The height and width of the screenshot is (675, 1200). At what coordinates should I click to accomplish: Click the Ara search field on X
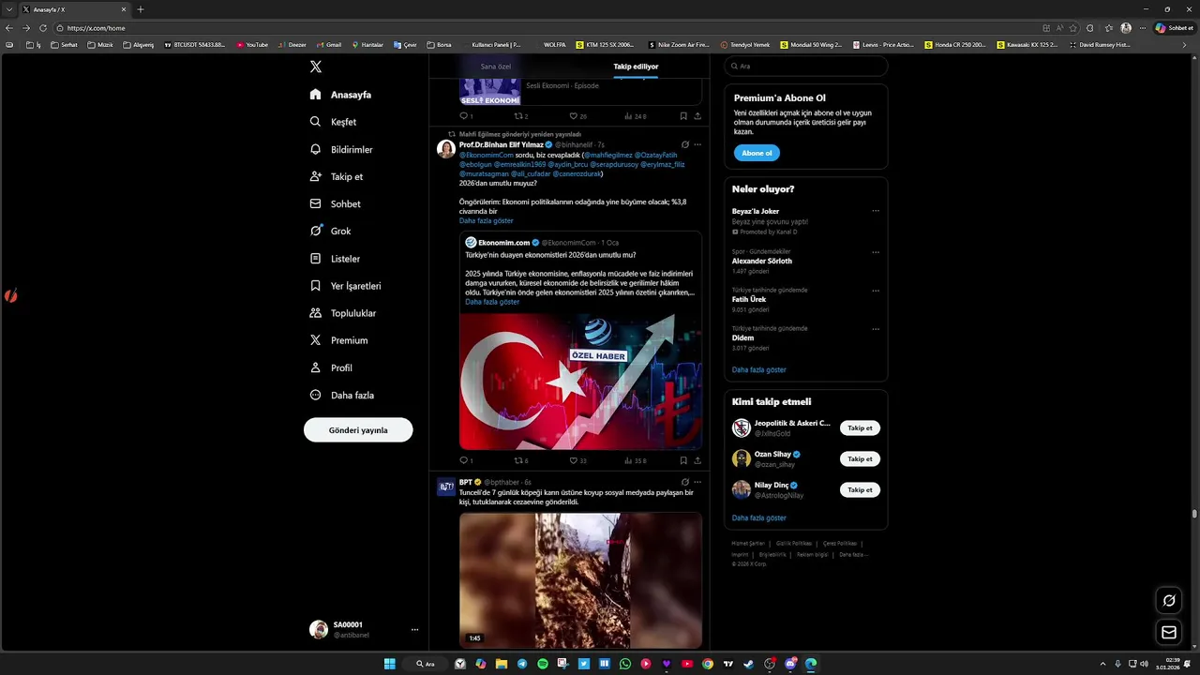(805, 67)
